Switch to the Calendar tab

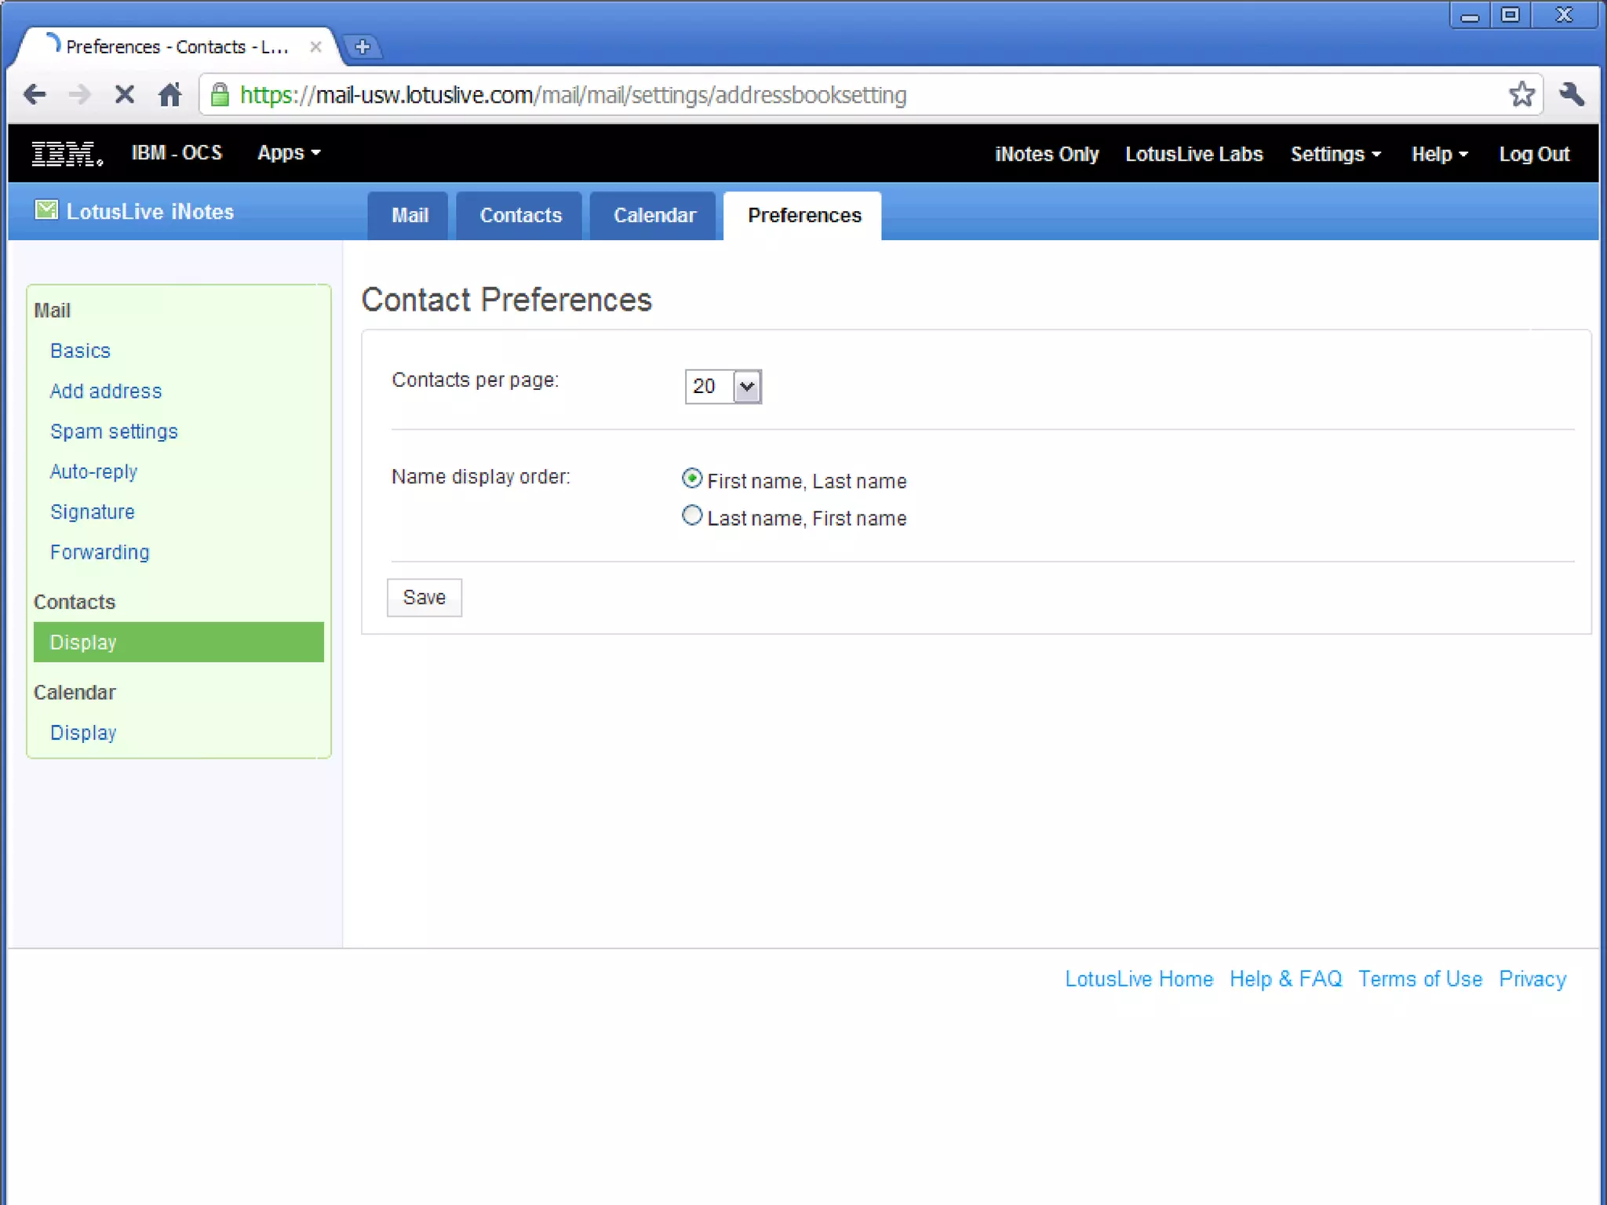click(654, 216)
